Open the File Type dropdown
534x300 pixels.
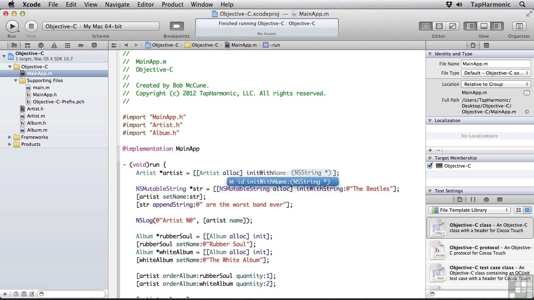(x=496, y=73)
